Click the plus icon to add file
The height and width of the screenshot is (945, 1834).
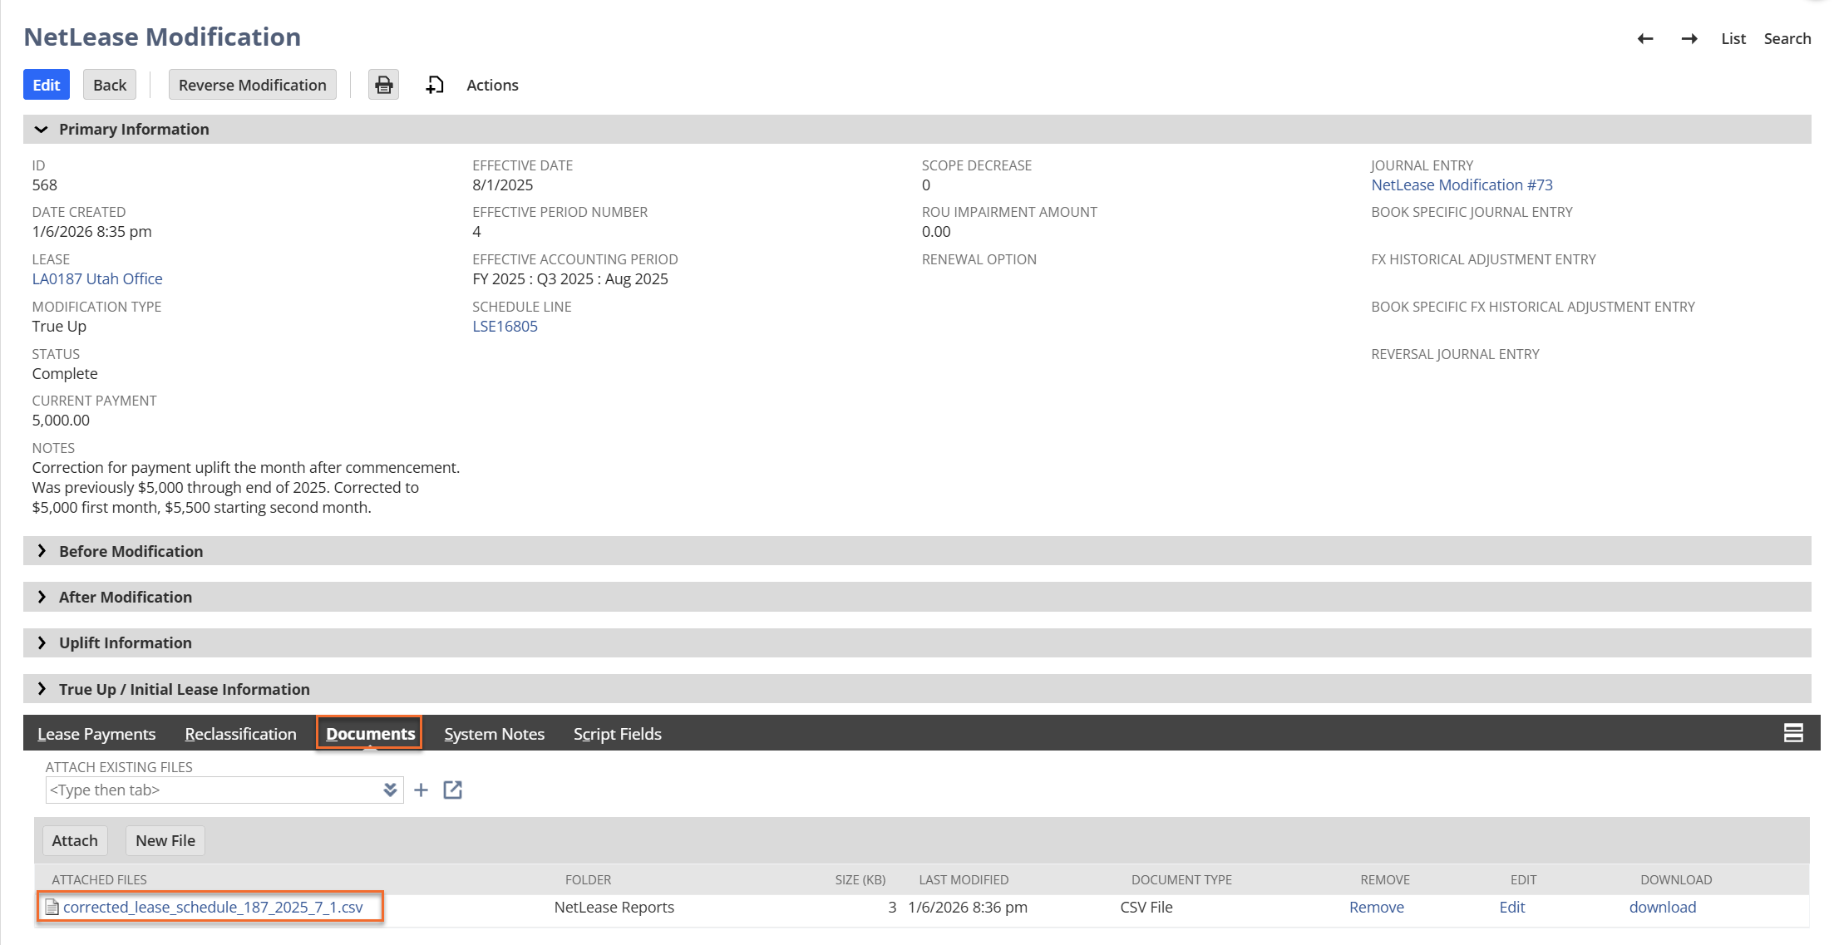(422, 790)
